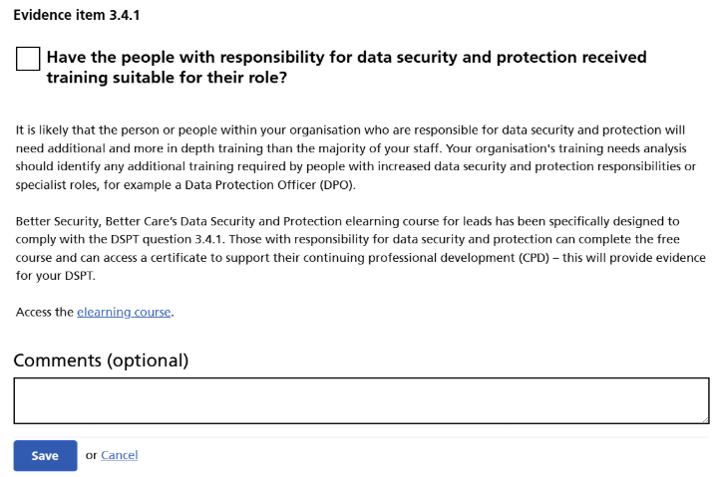Click the DSPT question 3.4.1 phrase
This screenshot has width=715, height=477.
[x=182, y=239]
